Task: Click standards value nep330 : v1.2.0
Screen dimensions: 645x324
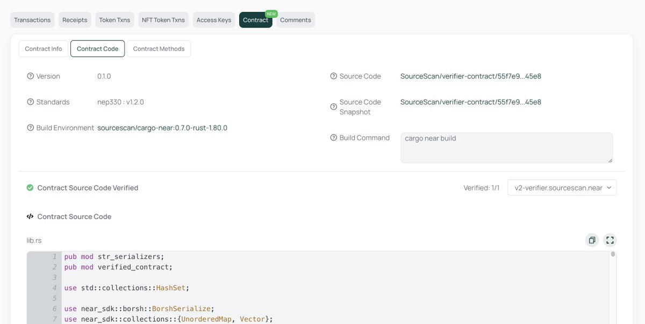Action: (120, 102)
